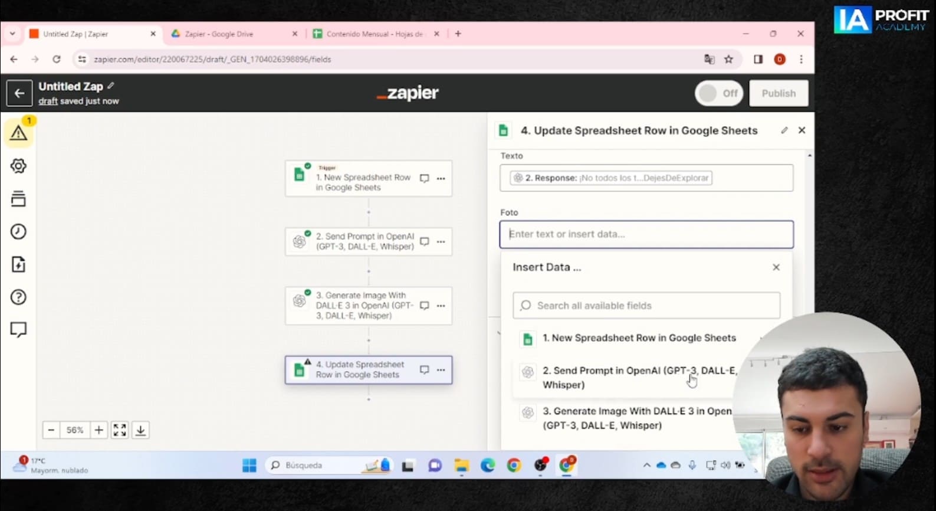Open the Zap details file icon
936x511 pixels.
[18, 264]
